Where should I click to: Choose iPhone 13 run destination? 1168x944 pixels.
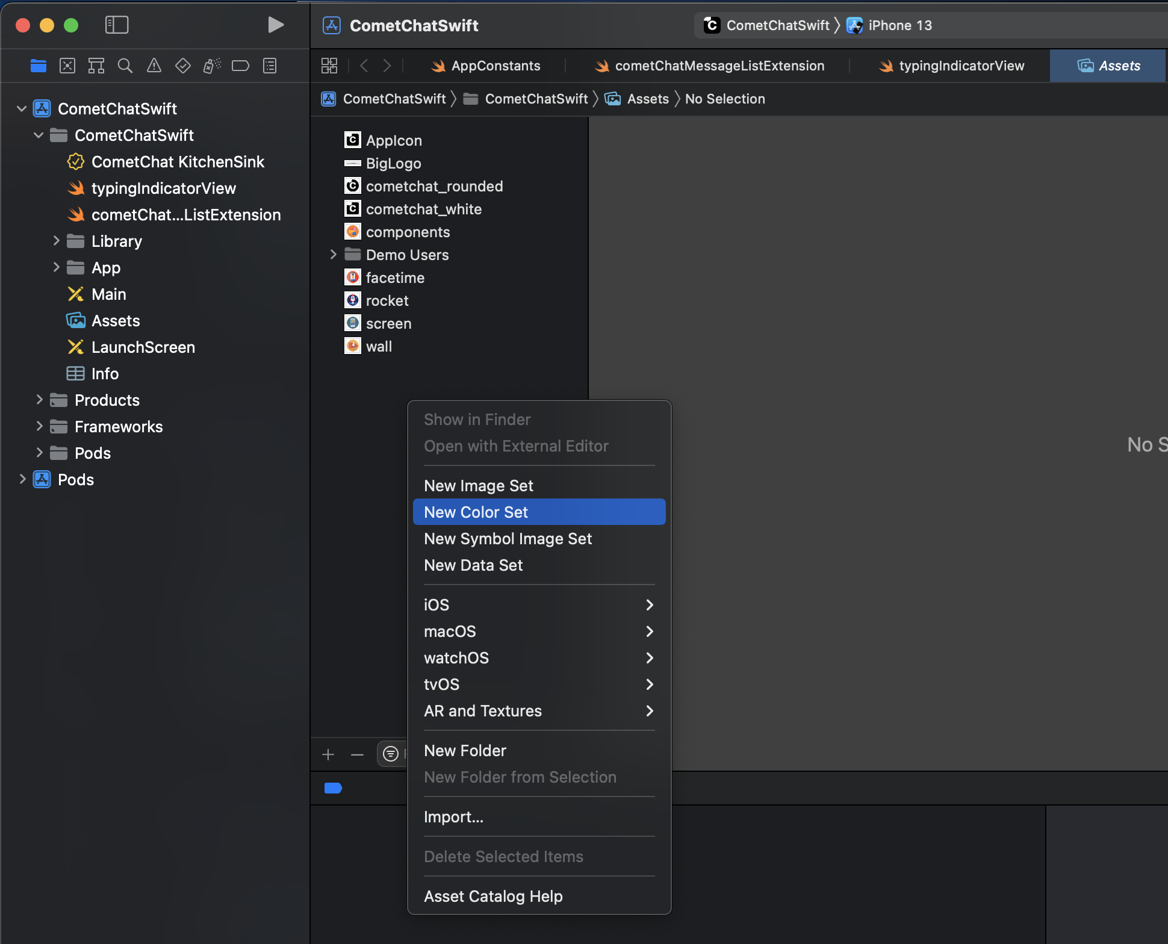tap(889, 25)
